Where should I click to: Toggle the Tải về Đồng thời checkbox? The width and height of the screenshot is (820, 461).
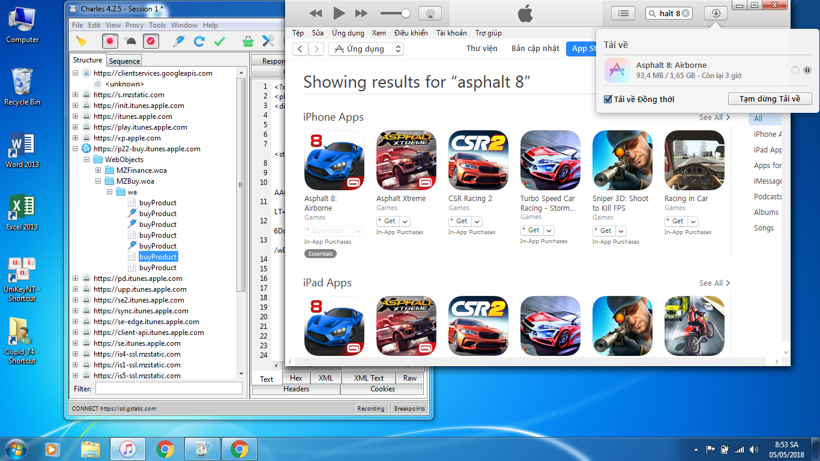608,99
